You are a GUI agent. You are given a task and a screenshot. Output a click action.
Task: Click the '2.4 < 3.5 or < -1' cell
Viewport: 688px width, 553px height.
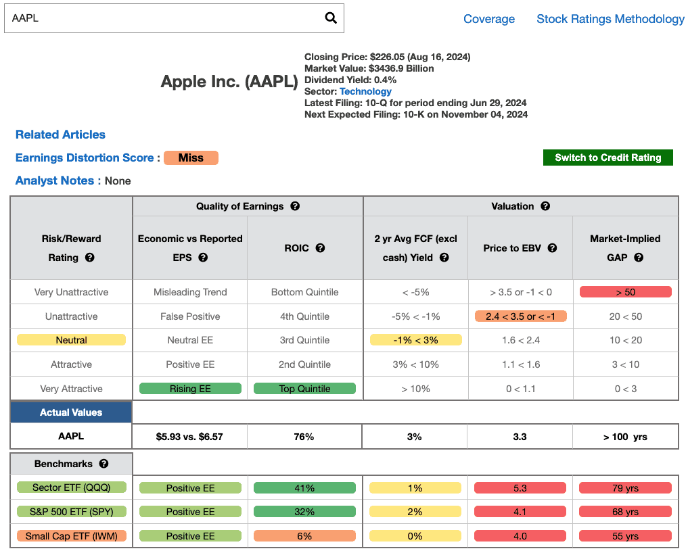[521, 316]
